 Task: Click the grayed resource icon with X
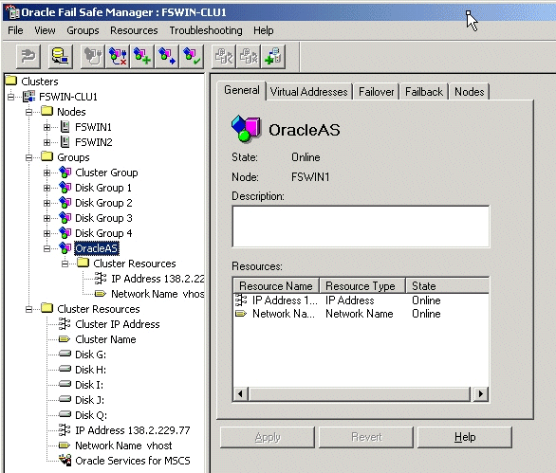249,56
